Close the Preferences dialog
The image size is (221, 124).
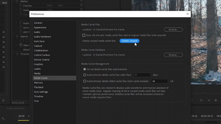(188, 14)
